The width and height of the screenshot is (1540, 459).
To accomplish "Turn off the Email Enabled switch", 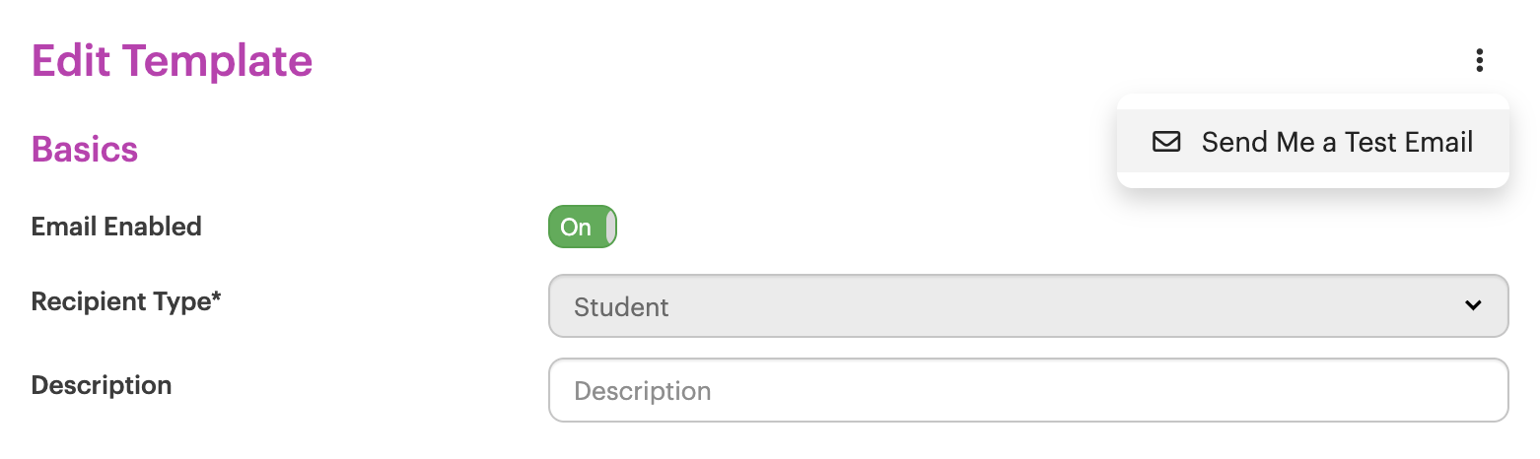I will [x=583, y=227].
